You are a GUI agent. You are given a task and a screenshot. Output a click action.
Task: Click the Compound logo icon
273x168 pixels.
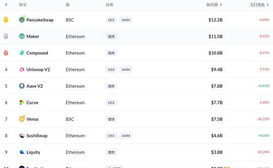point(22,53)
